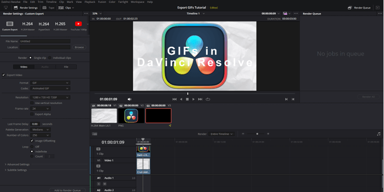
Task: Enable Use vertical resolution checkbox
Action: coord(32,103)
